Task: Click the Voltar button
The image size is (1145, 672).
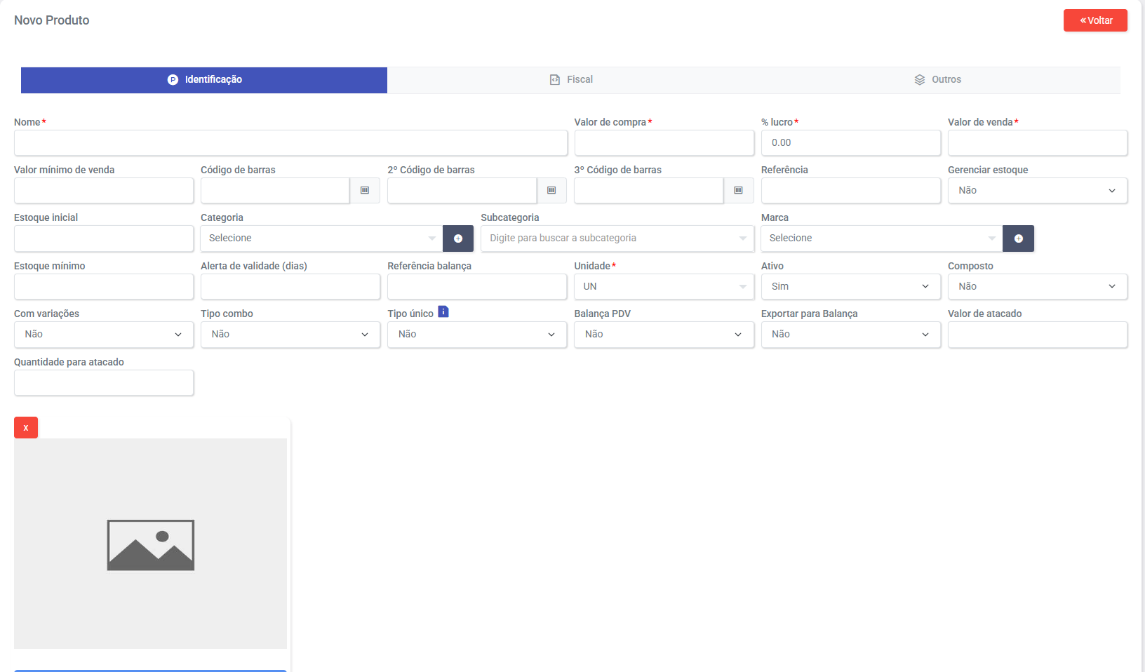Action: tap(1095, 20)
